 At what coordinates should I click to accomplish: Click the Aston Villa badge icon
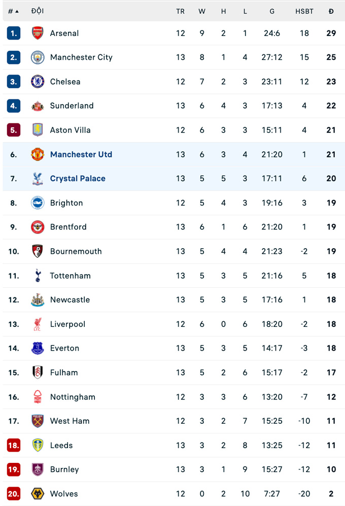(x=38, y=130)
